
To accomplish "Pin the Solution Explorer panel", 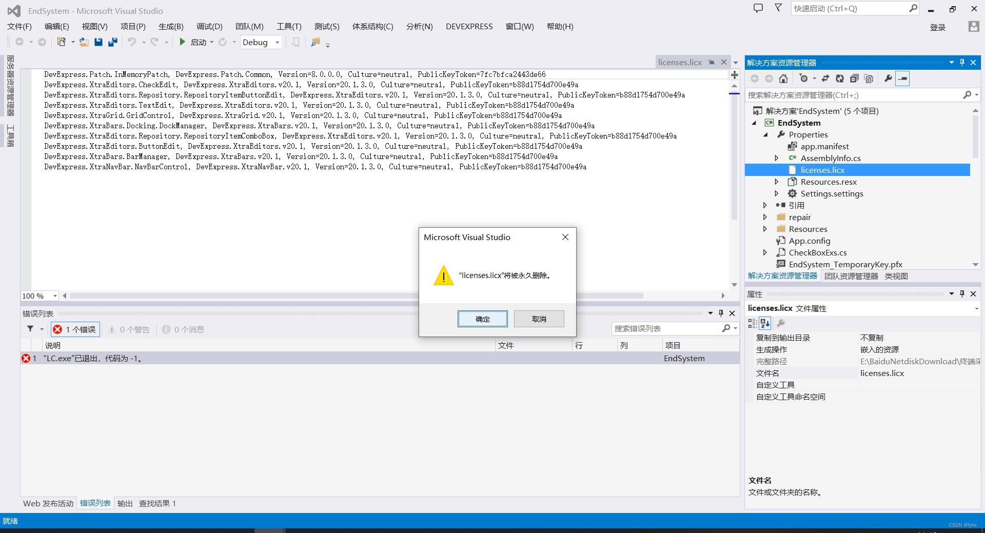I will pos(962,63).
